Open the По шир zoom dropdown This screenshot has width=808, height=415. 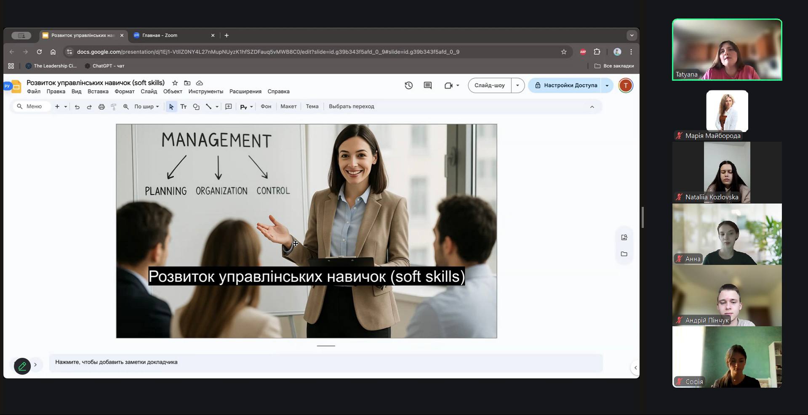coord(147,107)
